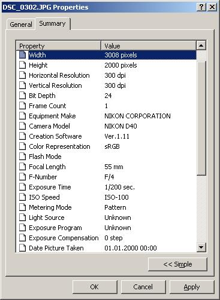220x300 pixels.
Task: Confirm with the OK button
Action: point(95,287)
